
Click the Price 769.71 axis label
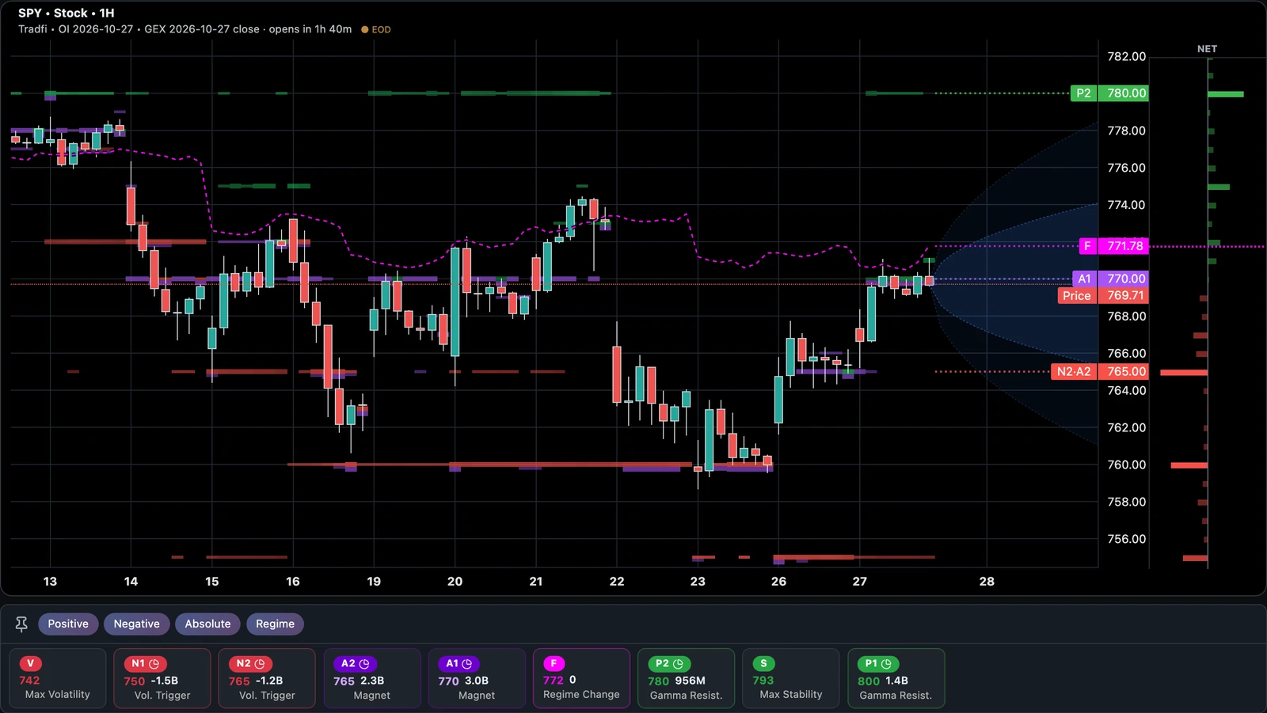1102,295
